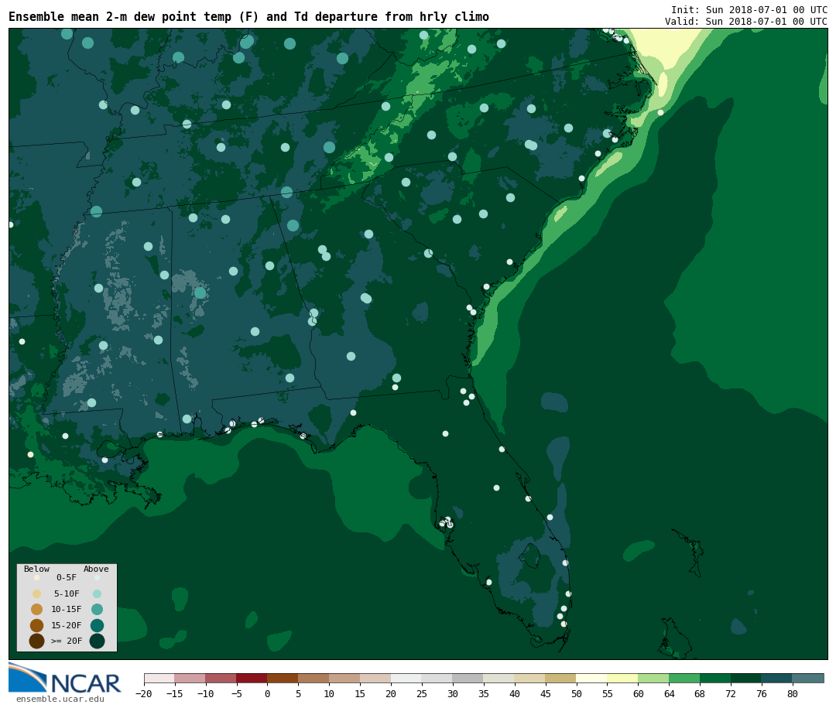Click the 'Valid: Sun 2018-07-01 00 UTC' text
836x708 pixels.
click(x=746, y=22)
